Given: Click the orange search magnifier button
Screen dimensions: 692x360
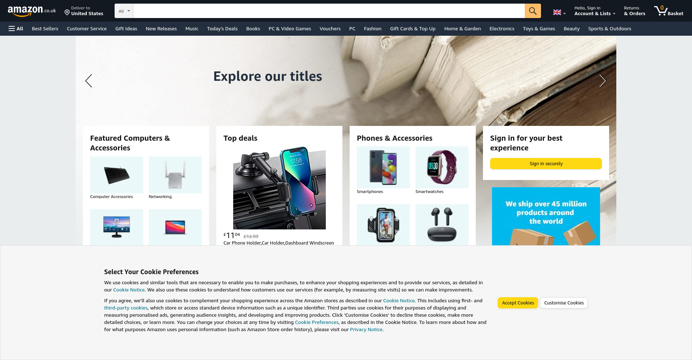Looking at the screenshot, I should 532,11.
